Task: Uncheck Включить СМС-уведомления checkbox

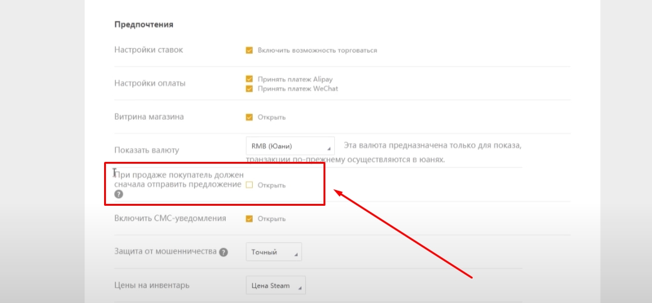Action: coord(249,219)
